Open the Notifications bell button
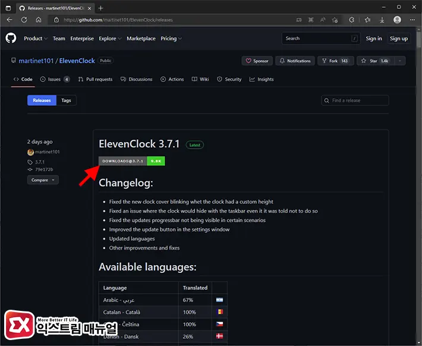Image resolution: width=422 pixels, height=346 pixels. click(295, 61)
